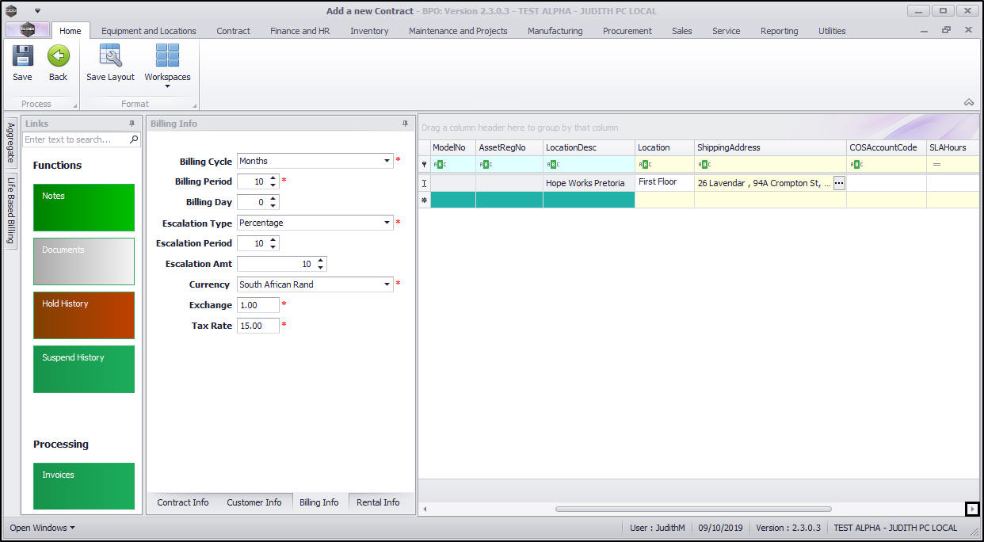The image size is (984, 542).
Task: Open the Contract ribbon tab
Action: coord(233,31)
